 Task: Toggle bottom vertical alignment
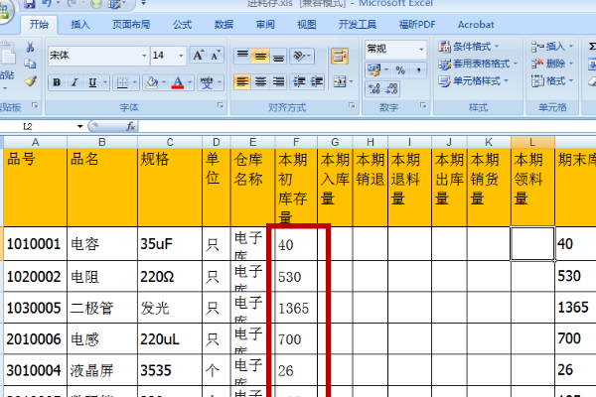click(x=278, y=57)
